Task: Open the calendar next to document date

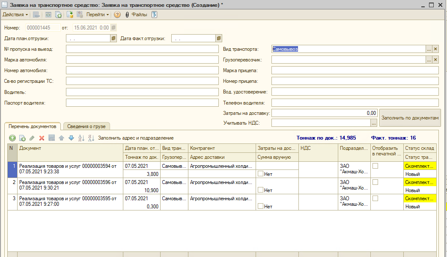Action: pyautogui.click(x=113, y=28)
